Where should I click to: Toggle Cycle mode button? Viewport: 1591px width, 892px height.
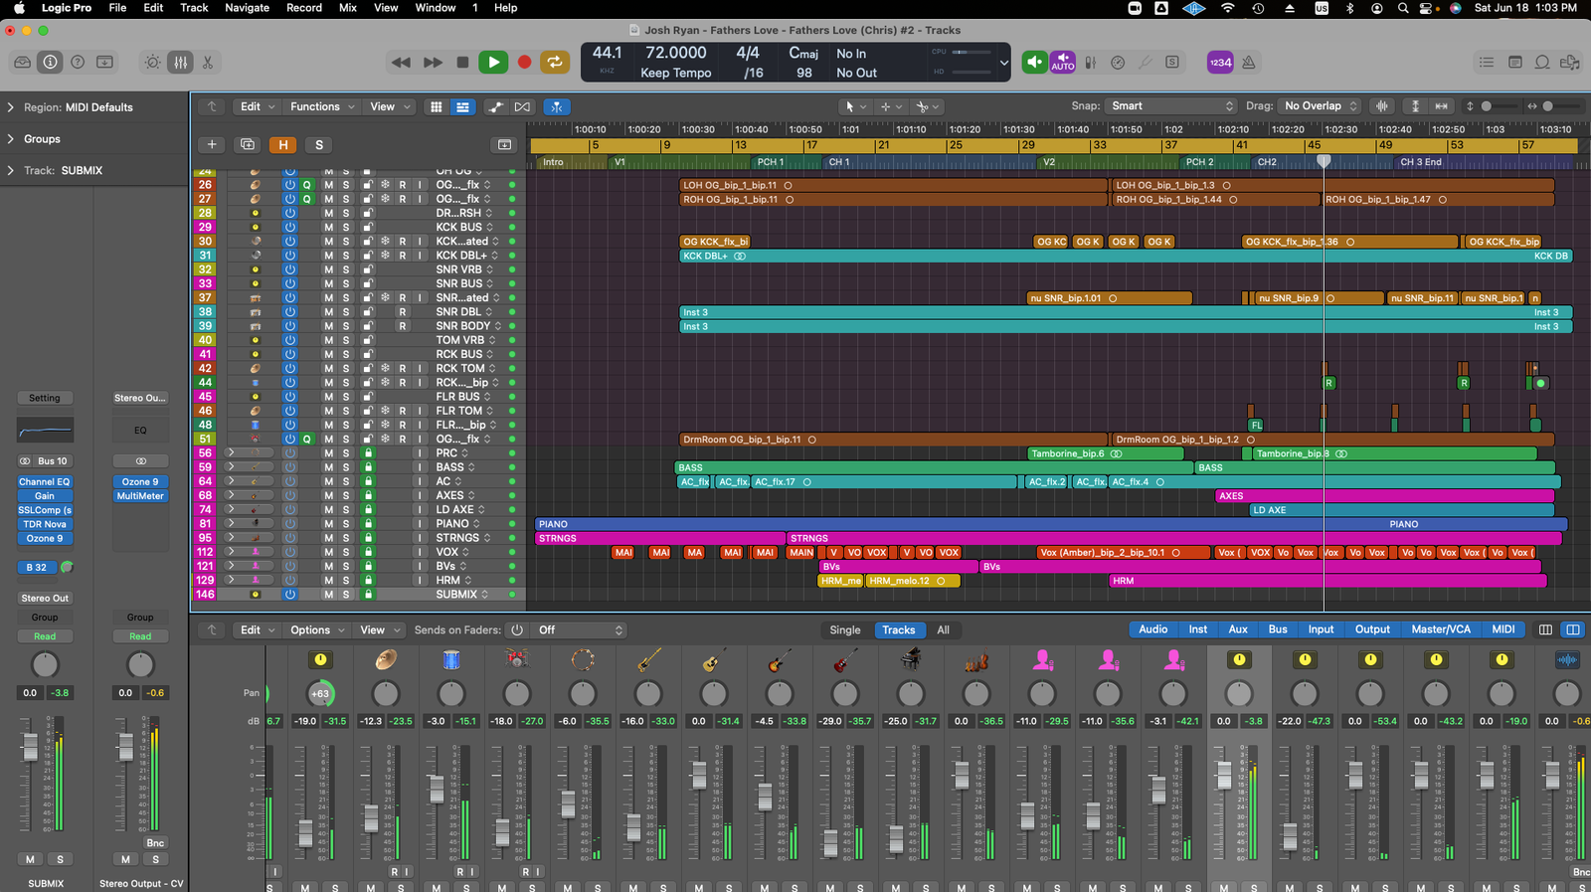click(555, 63)
